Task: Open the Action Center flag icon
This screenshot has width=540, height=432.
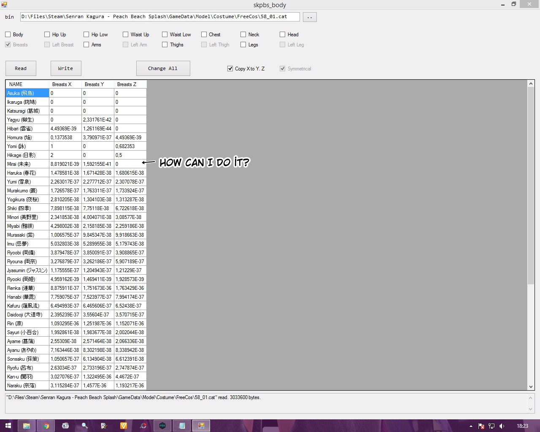Action: (x=481, y=426)
